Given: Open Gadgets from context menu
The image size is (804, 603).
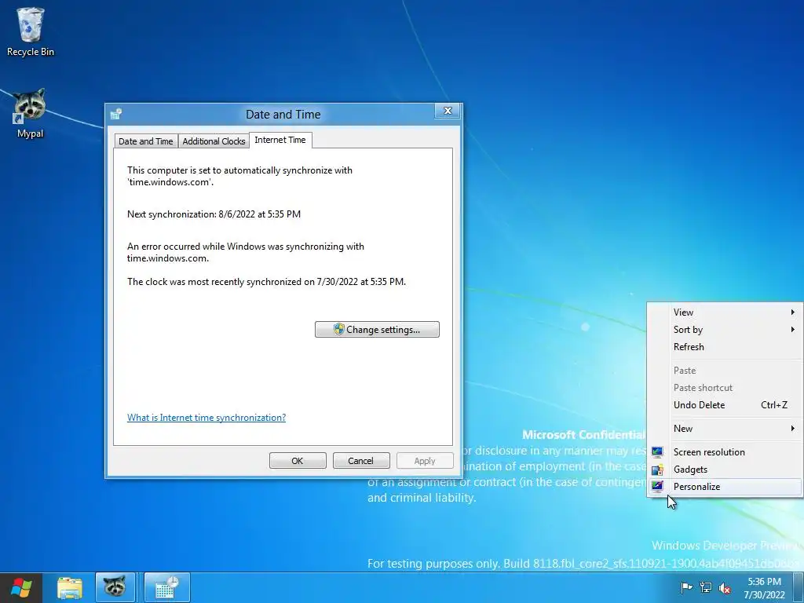Looking at the screenshot, I should [x=724, y=470].
